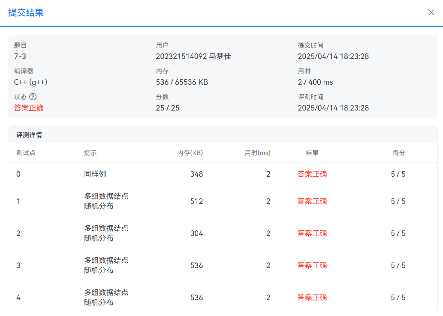Click the memory value 536 / 65536 KB
This screenshot has width=443, height=316.
[x=182, y=82]
